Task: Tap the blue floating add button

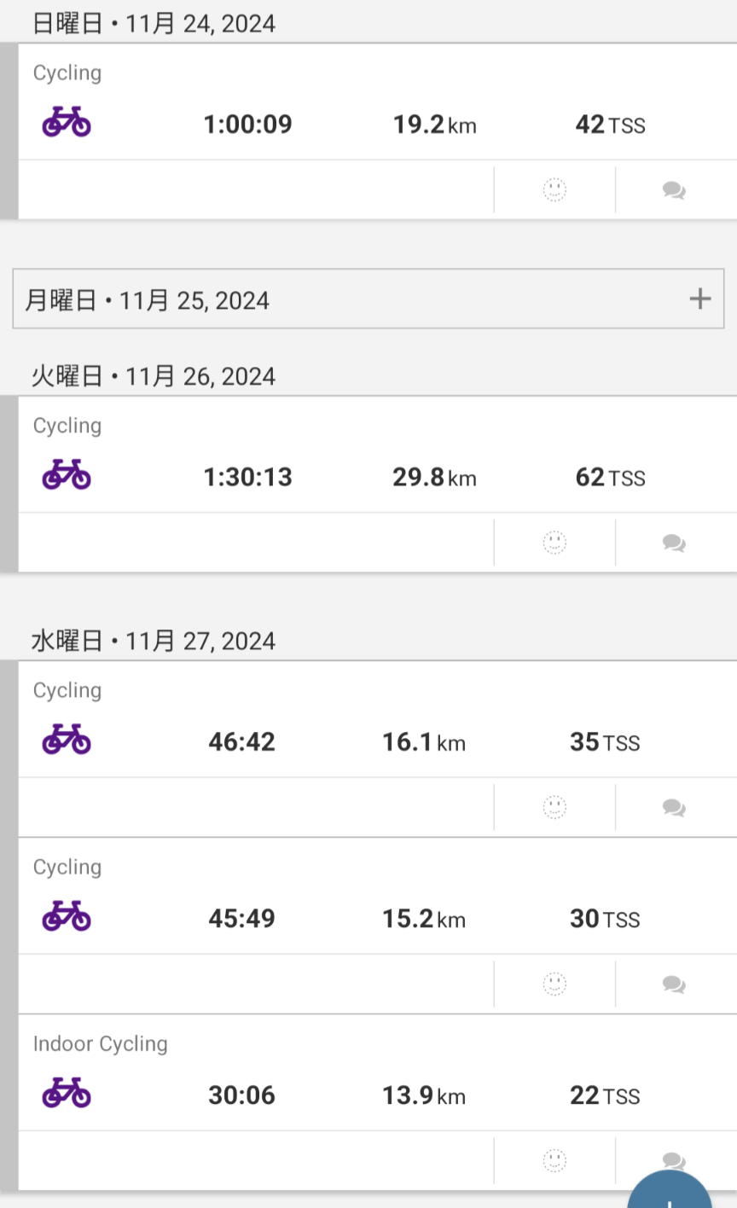Action: click(x=670, y=1194)
